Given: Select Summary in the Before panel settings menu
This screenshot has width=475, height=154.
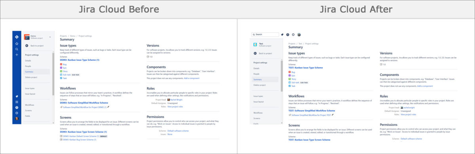Looking at the screenshot, I should tap(37, 72).
